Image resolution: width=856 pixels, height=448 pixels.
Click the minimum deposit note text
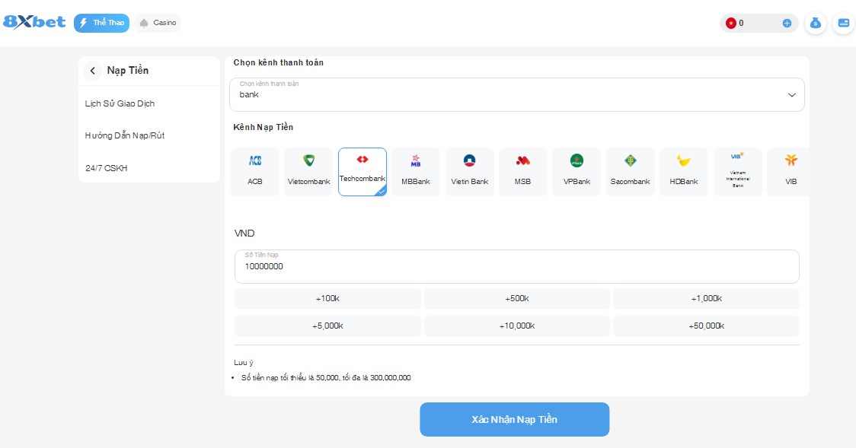click(326, 378)
